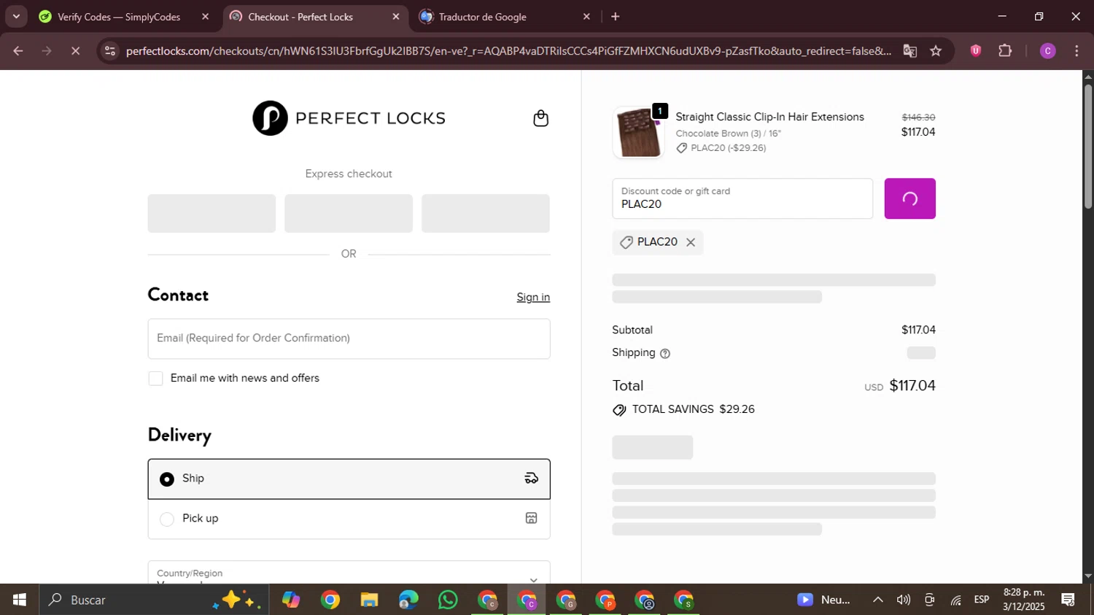Follow the Sign in link
The width and height of the screenshot is (1094, 615).
(x=533, y=297)
